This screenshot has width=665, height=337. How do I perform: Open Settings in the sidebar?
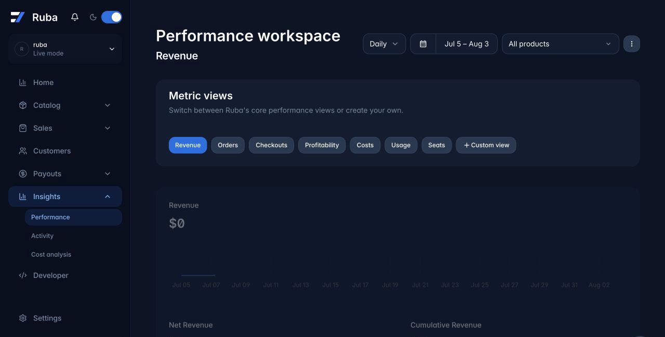pyautogui.click(x=65, y=318)
